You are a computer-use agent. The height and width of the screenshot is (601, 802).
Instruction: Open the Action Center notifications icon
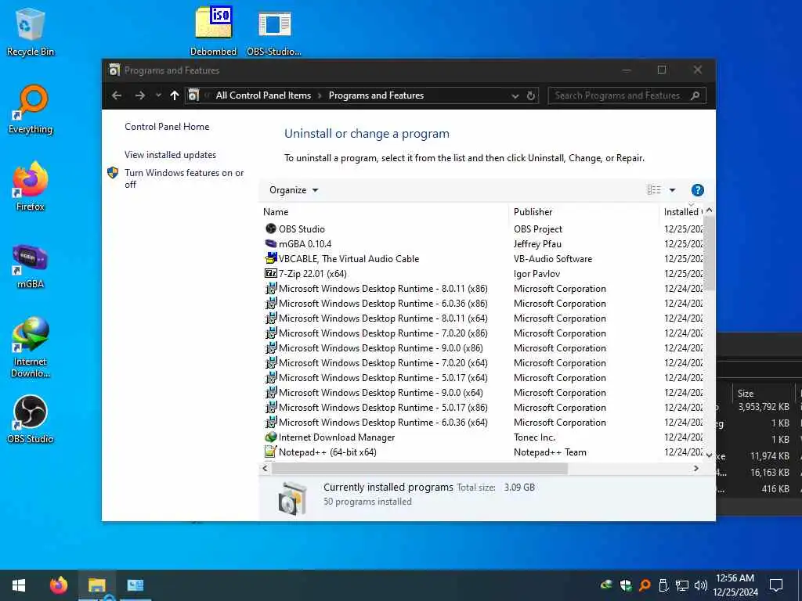point(776,585)
